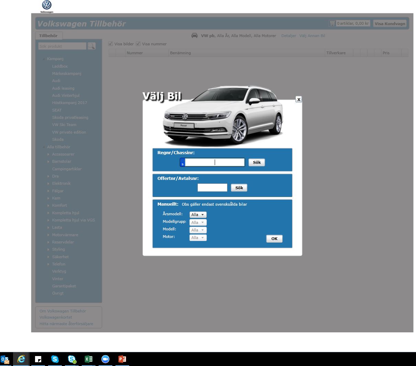Open the Årsmodell dropdown
416x366 pixels.
click(198, 215)
